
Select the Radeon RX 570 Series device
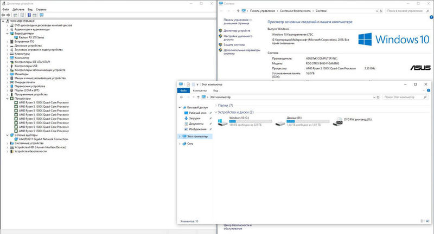pos(31,37)
